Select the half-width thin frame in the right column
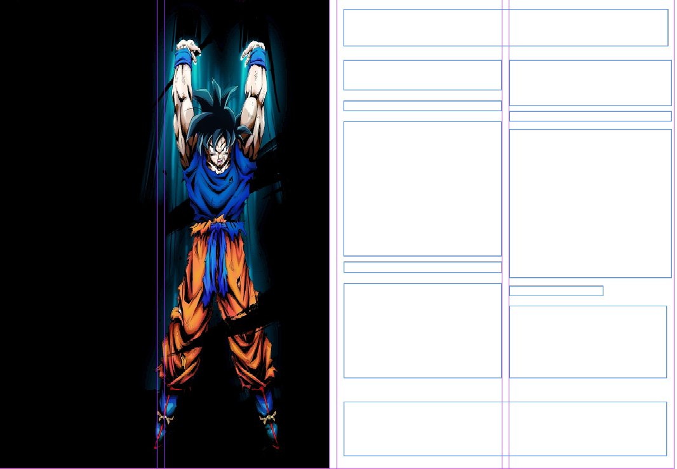The image size is (677, 469). [556, 291]
